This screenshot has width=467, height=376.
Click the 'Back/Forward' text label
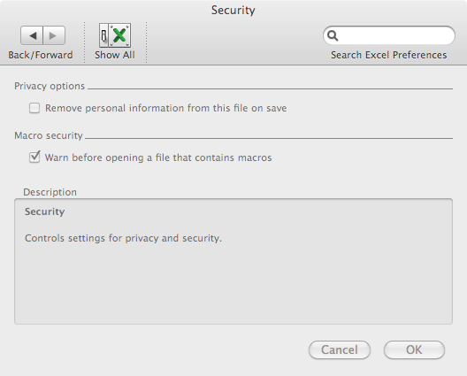click(41, 55)
